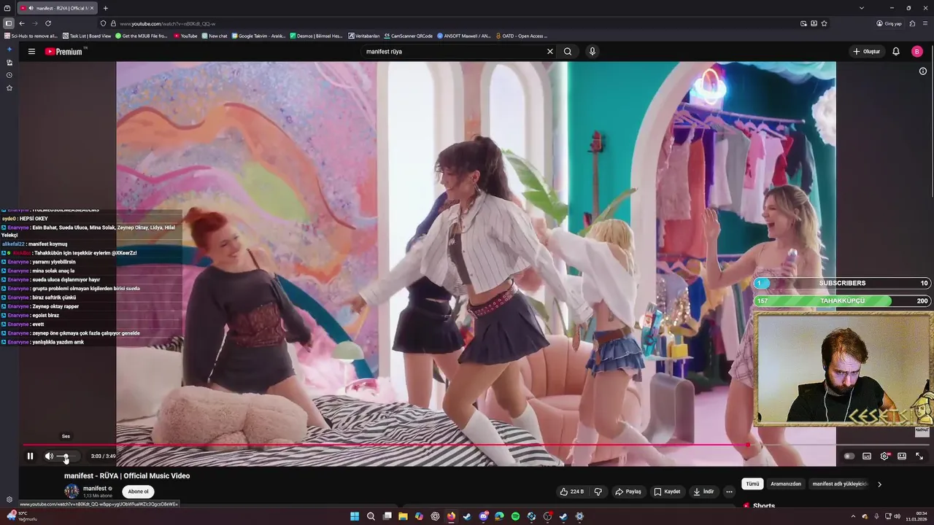
Task: Adjust the volume slider handle
Action: coord(65,456)
